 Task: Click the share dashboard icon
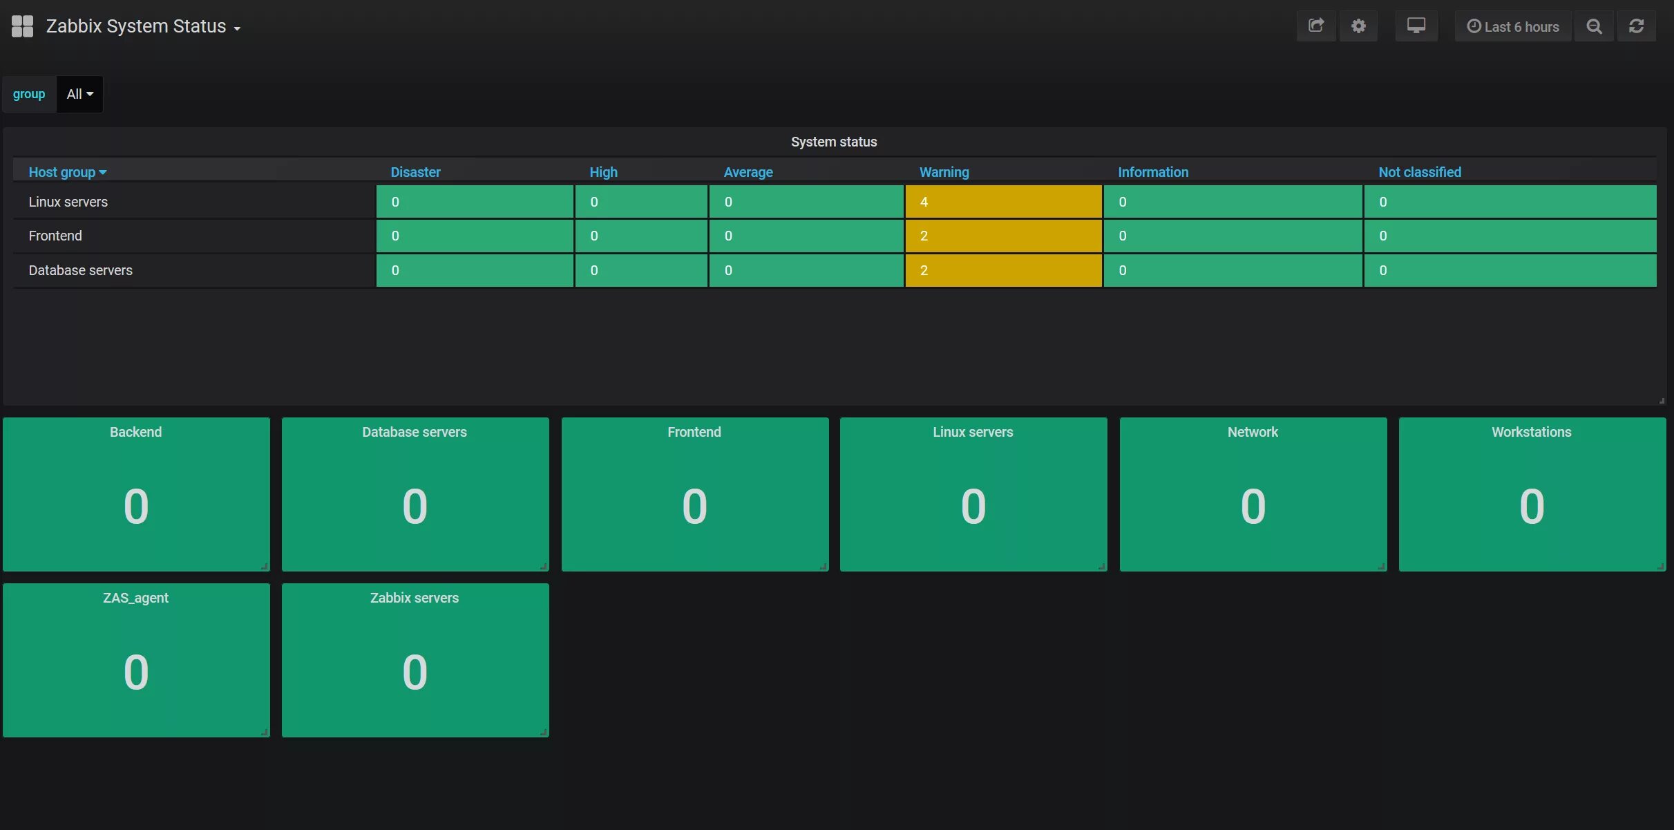[x=1315, y=26]
